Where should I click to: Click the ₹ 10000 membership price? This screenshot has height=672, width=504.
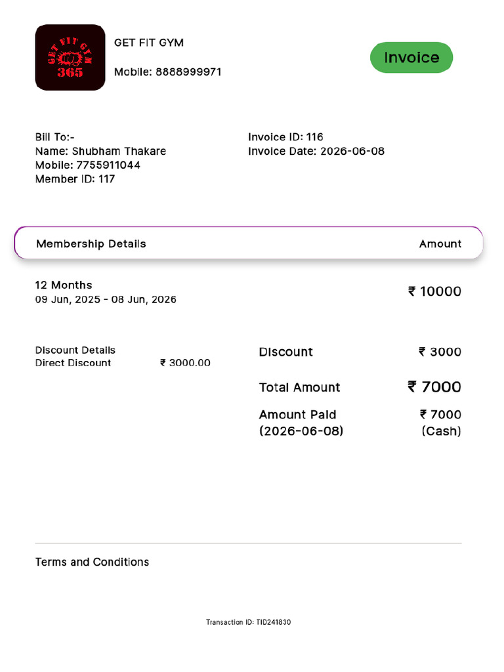434,292
